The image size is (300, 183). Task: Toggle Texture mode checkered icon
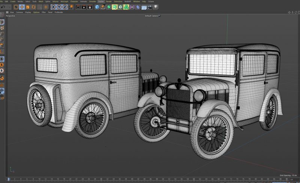pyautogui.click(x=2, y=28)
